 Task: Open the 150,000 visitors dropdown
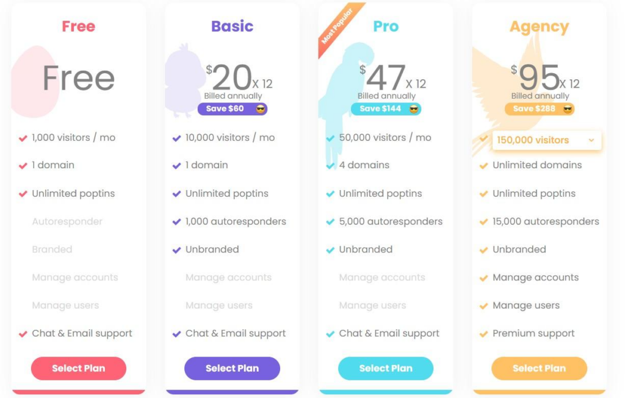(x=546, y=140)
